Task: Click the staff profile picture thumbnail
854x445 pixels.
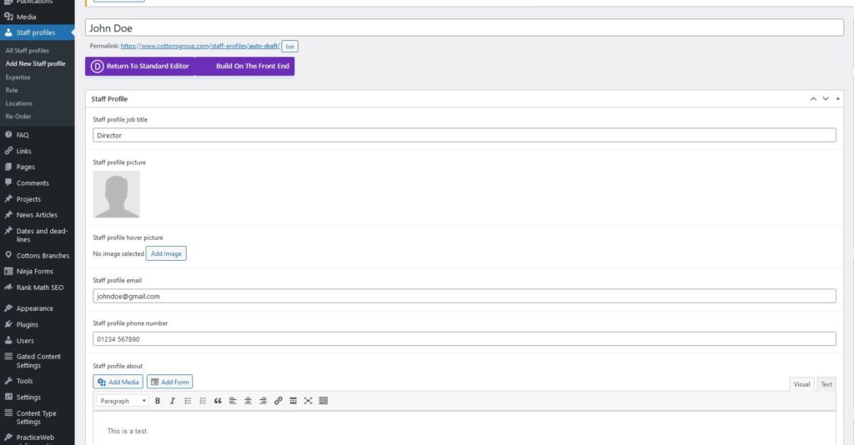Action: pos(116,194)
